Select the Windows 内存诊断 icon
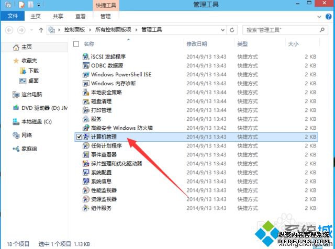The width and height of the screenshot is (335, 249). tap(86, 83)
